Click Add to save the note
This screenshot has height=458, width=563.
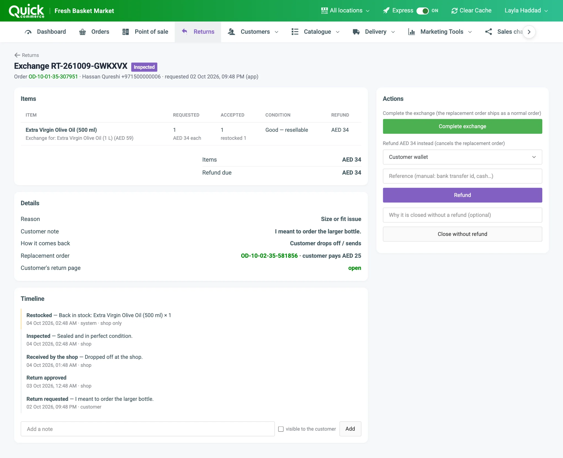tap(350, 429)
